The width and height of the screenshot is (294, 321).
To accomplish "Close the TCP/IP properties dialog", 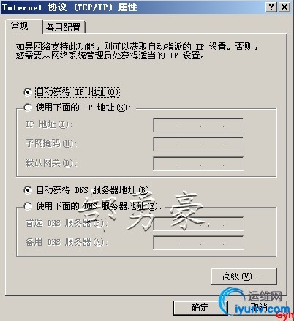I will [284, 7].
